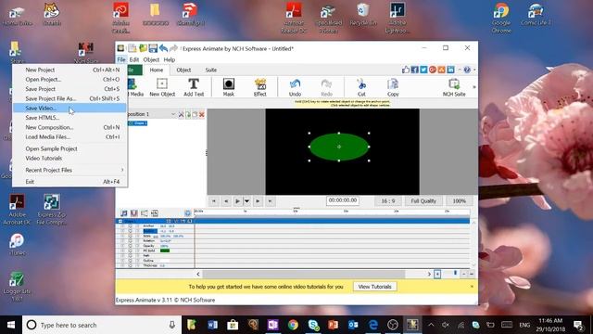Click the Type here to search box

tap(102, 325)
